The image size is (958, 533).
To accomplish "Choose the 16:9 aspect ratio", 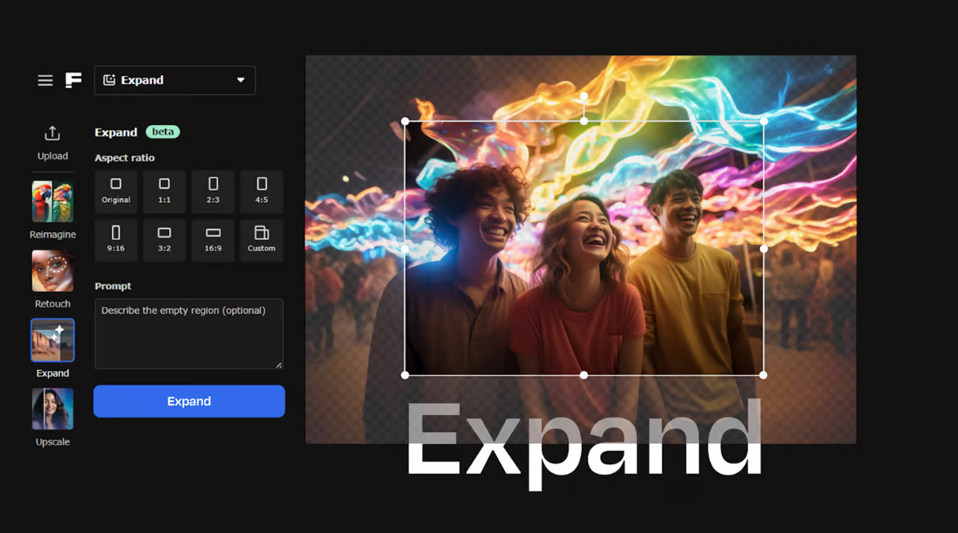I will pos(213,240).
